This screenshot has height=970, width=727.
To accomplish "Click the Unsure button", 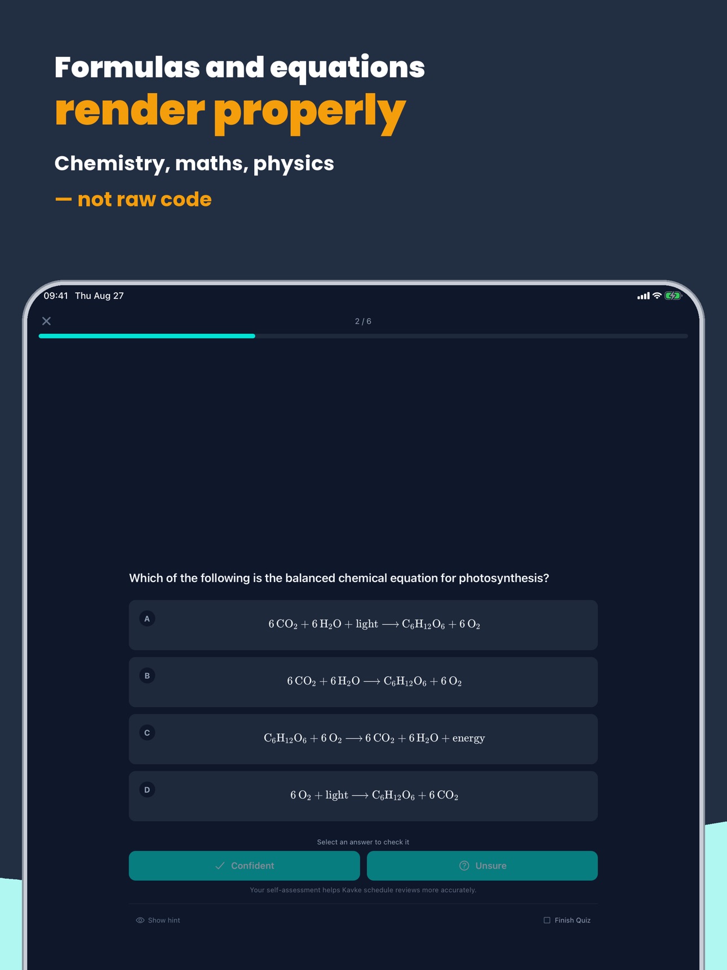I will [x=482, y=865].
